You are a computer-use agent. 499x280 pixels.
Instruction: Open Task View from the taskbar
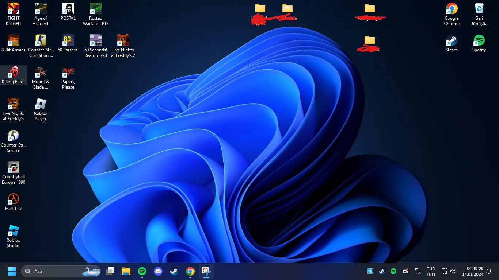tap(110, 271)
